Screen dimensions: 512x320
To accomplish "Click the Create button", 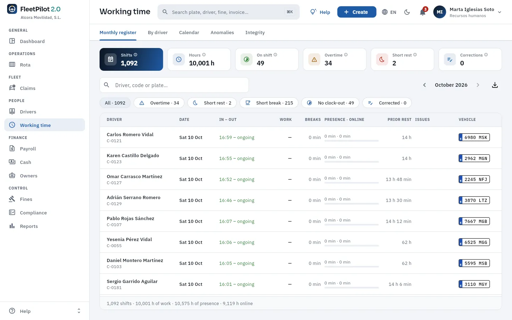I will pos(357,12).
